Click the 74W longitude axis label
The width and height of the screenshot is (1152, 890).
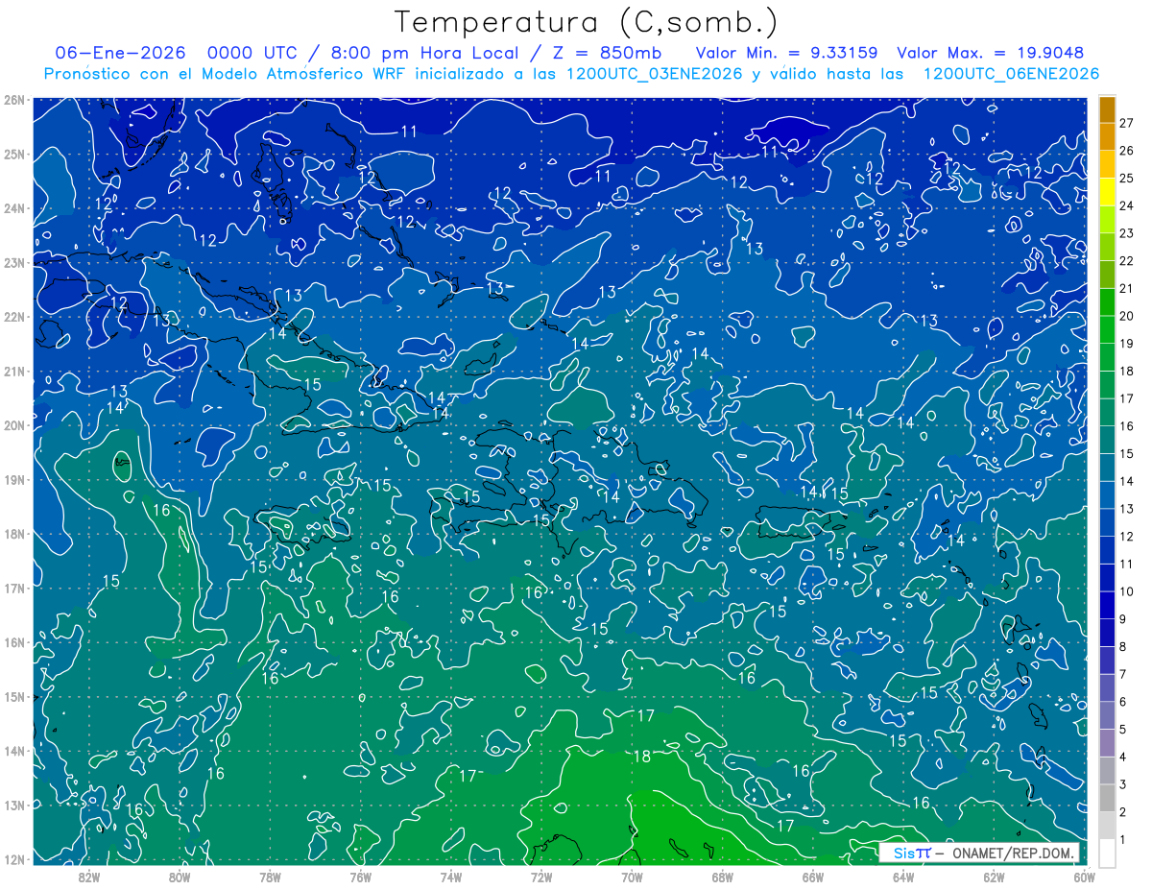point(450,876)
